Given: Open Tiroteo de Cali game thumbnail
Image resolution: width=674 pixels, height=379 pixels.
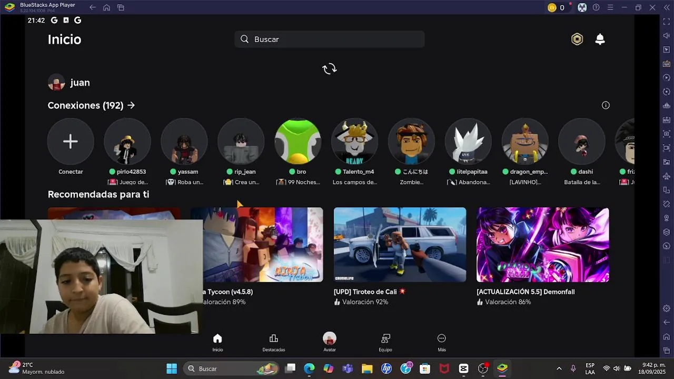Looking at the screenshot, I should (x=400, y=245).
